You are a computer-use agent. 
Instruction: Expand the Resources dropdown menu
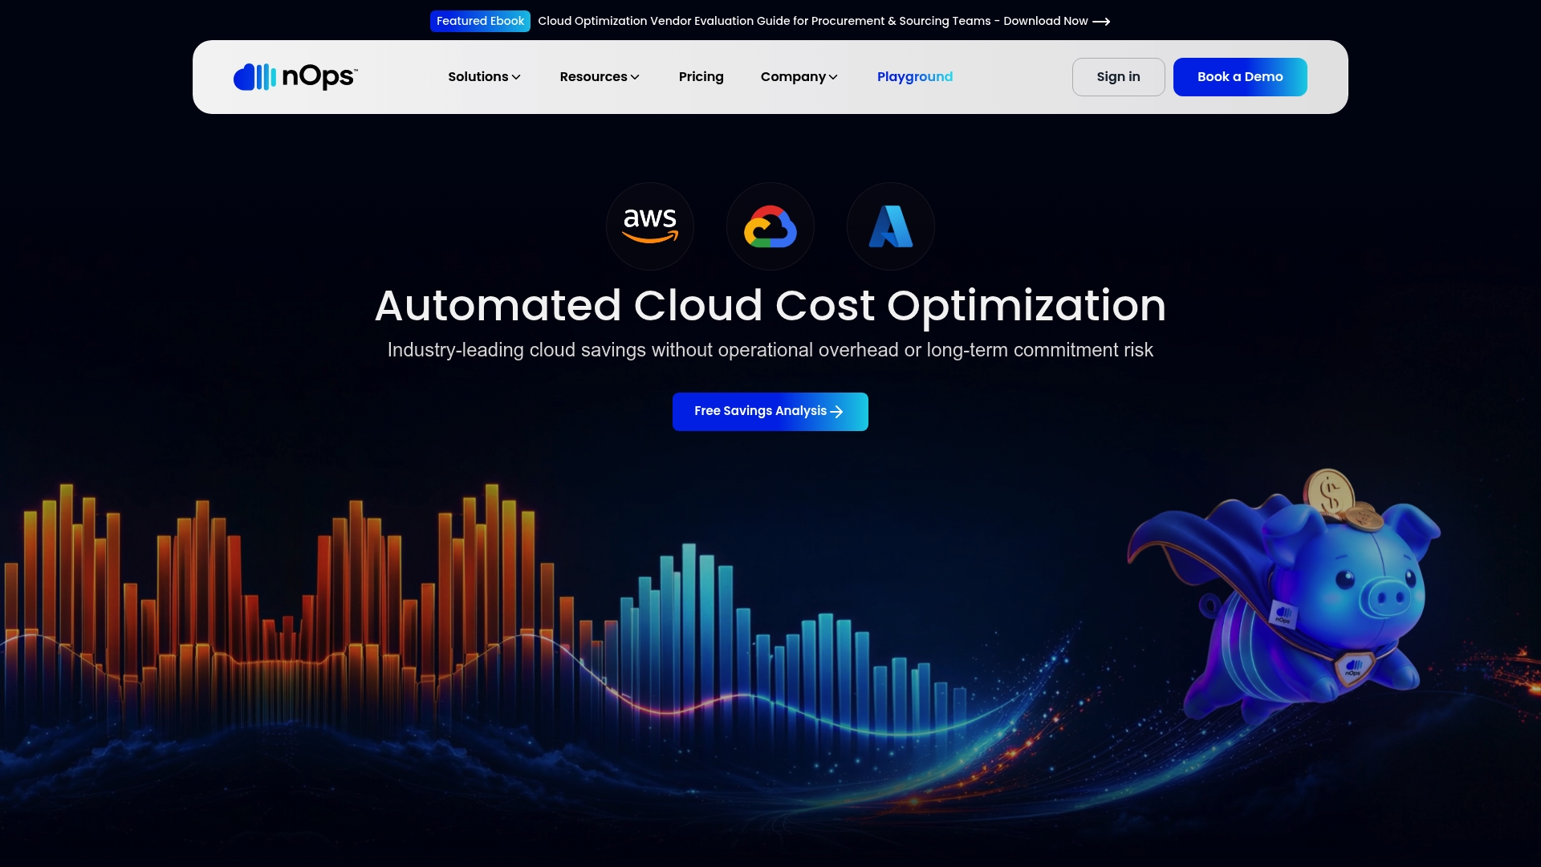[600, 77]
